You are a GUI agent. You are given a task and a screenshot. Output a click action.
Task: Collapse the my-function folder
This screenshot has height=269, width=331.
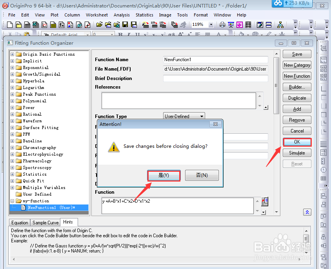[12, 201]
